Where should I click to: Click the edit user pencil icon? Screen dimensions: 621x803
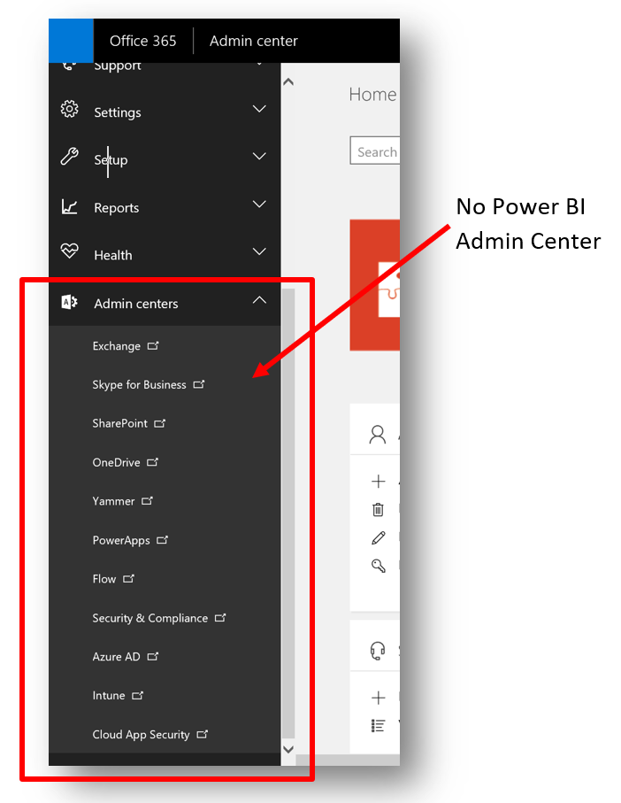tap(378, 537)
